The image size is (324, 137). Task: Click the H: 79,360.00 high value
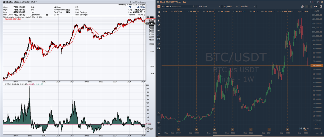pos(208,11)
